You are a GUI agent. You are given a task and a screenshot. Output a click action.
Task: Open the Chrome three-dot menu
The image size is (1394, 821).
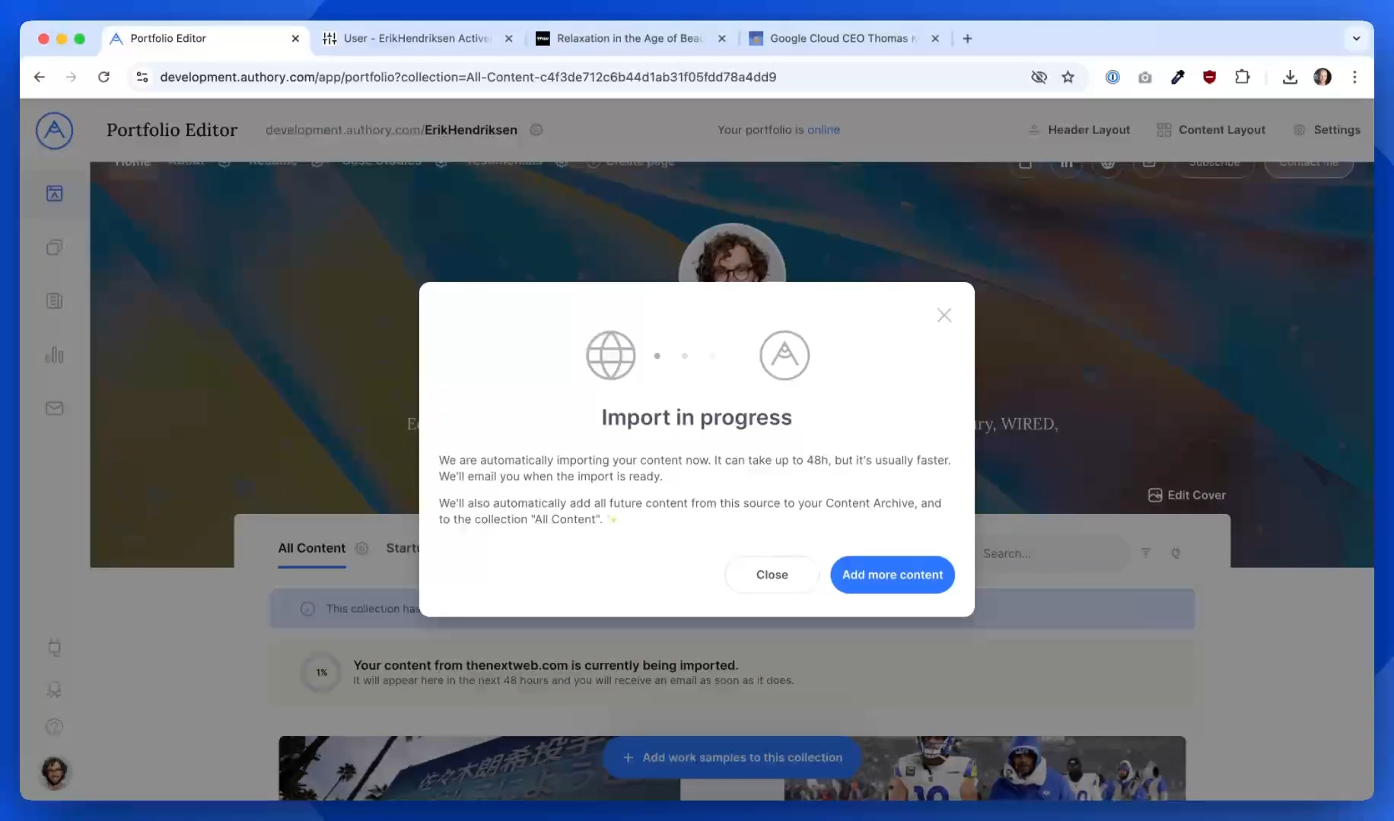coord(1354,77)
